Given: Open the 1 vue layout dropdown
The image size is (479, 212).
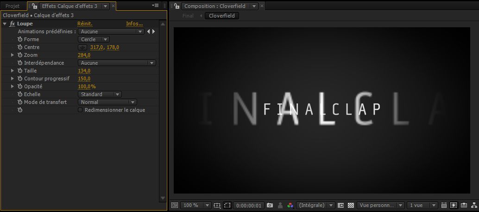Looking at the screenshot, I should tap(422, 205).
